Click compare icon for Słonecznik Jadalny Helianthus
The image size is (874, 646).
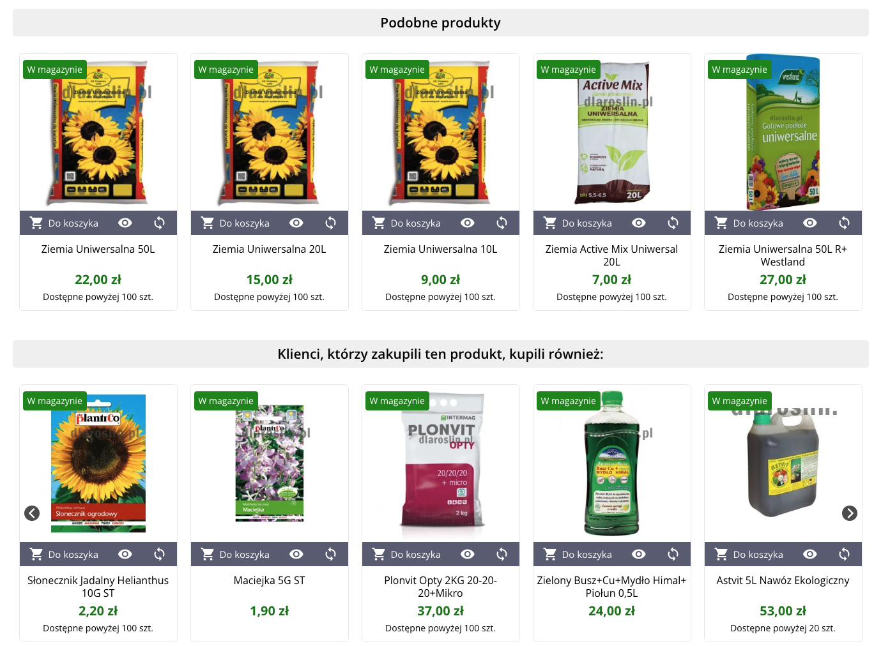159,554
